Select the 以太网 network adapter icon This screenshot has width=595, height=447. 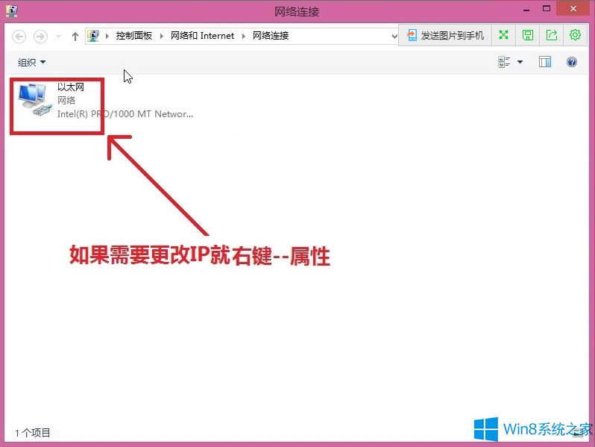35,100
